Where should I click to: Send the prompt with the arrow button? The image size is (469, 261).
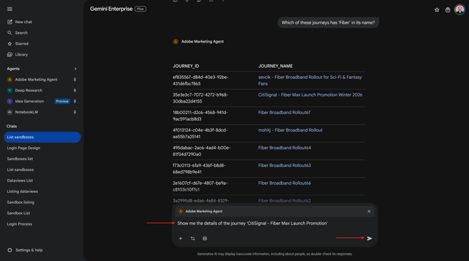pyautogui.click(x=370, y=238)
